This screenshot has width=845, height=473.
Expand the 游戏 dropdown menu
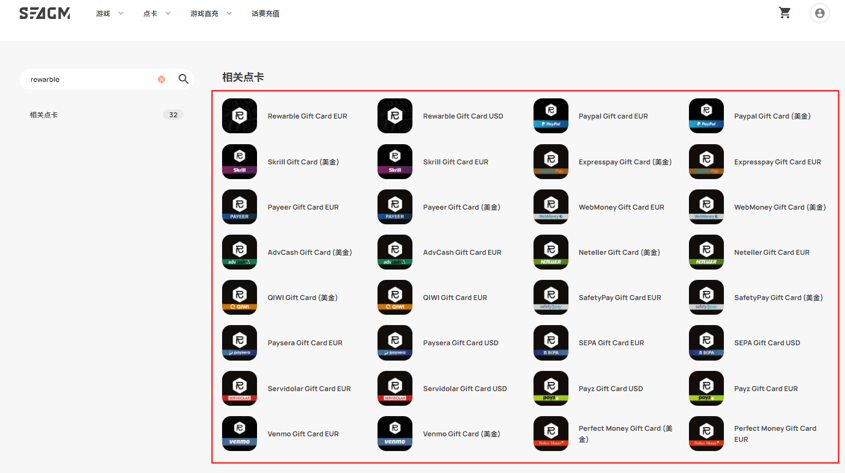[x=110, y=13]
